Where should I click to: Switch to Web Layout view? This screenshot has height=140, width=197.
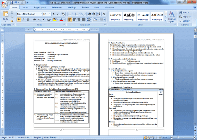click(153, 138)
